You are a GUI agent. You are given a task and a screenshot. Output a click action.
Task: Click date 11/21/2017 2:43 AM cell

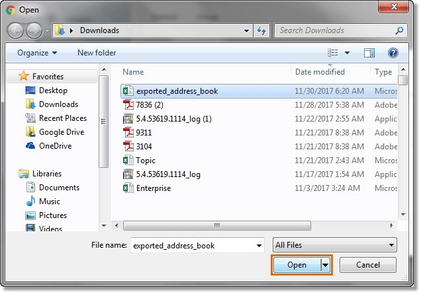pos(329,161)
